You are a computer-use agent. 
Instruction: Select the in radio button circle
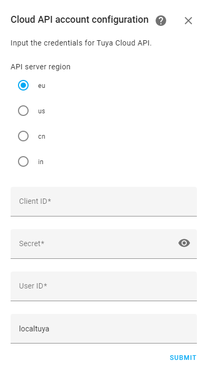coord(23,161)
